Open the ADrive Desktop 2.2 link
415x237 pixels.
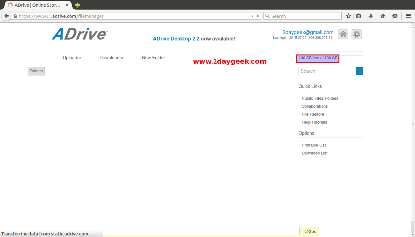click(176, 39)
